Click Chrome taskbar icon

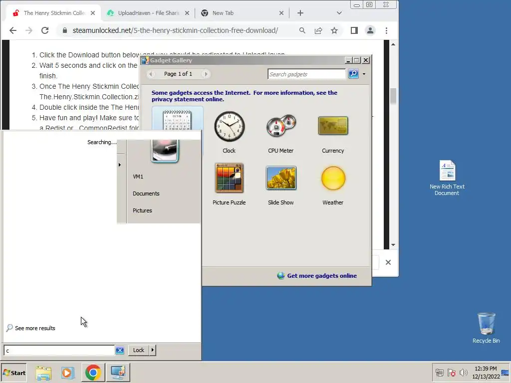[x=93, y=372]
